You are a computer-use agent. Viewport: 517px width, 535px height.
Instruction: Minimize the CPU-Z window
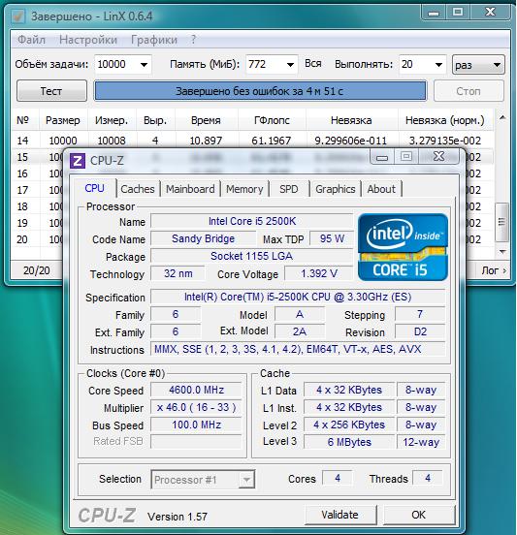pos(382,157)
